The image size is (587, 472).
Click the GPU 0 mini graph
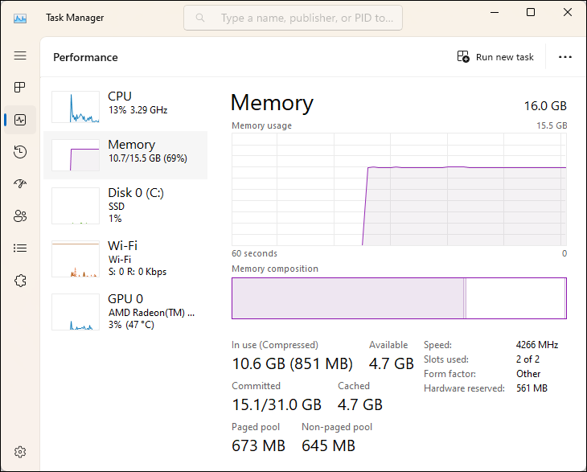point(76,312)
